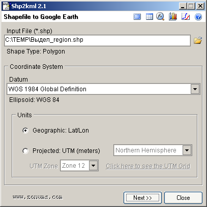The width and height of the screenshot is (207, 207).
Task: Click into the Input File path field
Action: click(97, 40)
